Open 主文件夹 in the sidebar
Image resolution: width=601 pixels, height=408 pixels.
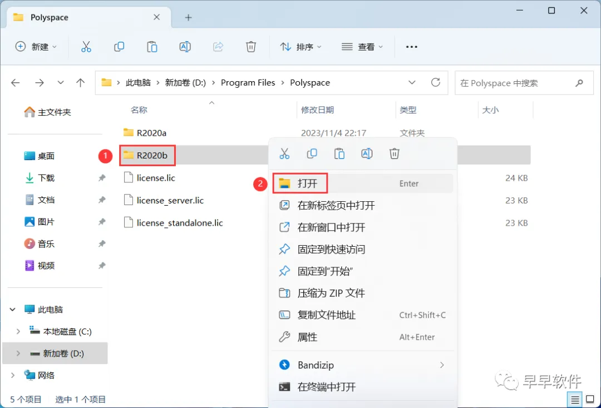click(47, 112)
